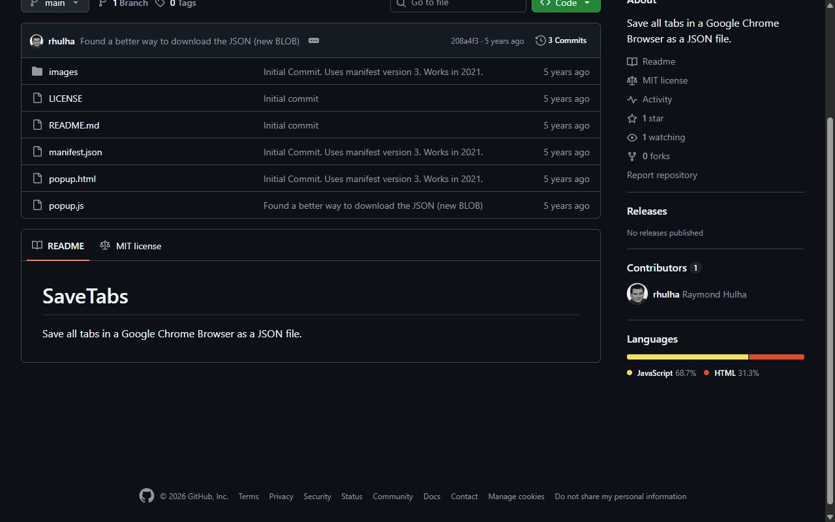Open latest commit message about new BLOB

point(190,40)
